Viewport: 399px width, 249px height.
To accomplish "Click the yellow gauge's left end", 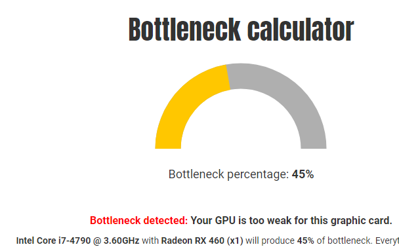I will click(168, 145).
